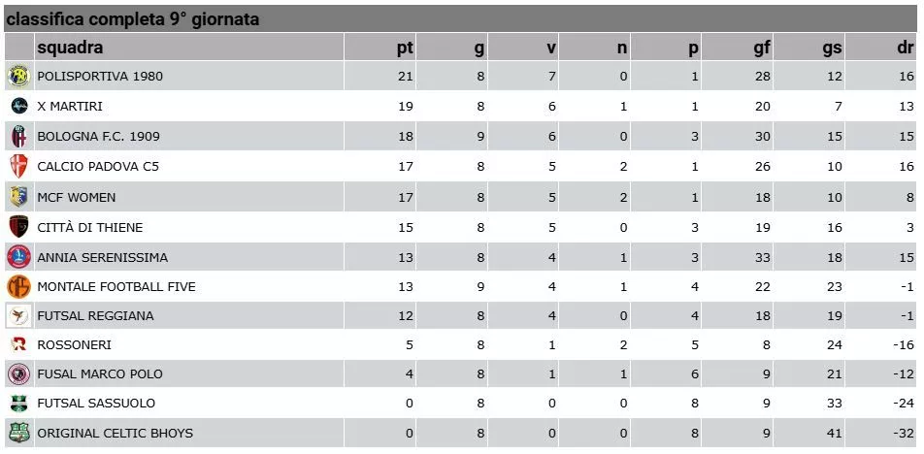
Task: Click the Città di Thiene logo
Action: pyautogui.click(x=18, y=227)
